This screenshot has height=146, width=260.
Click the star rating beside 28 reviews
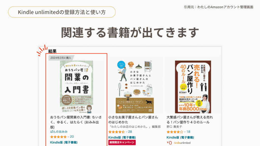(x=117, y=132)
